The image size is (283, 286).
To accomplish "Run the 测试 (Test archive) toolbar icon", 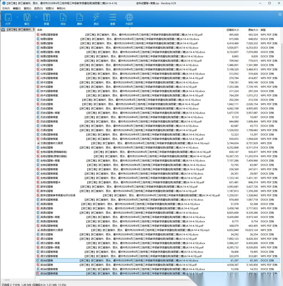I will tap(96, 18).
